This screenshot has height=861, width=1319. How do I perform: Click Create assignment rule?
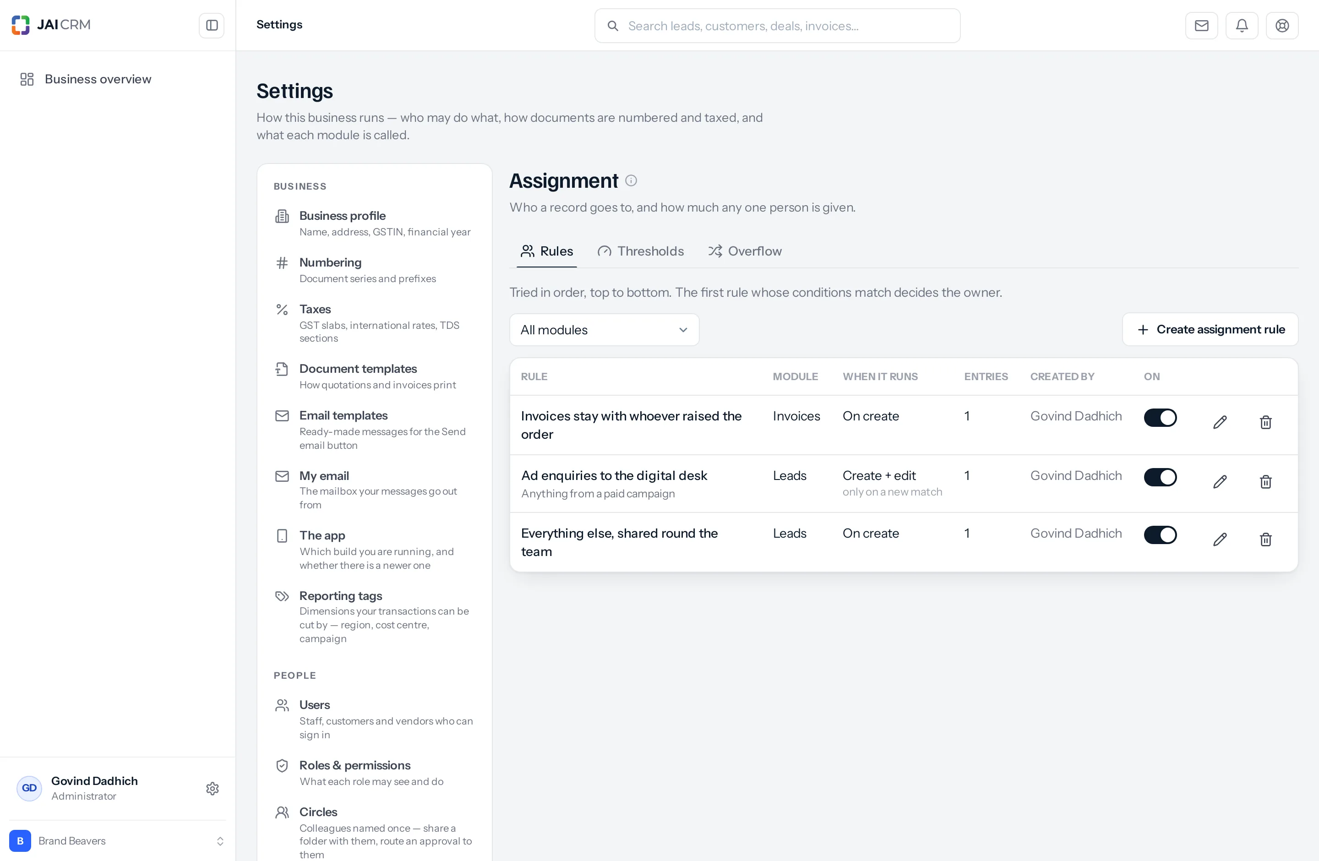click(1210, 330)
